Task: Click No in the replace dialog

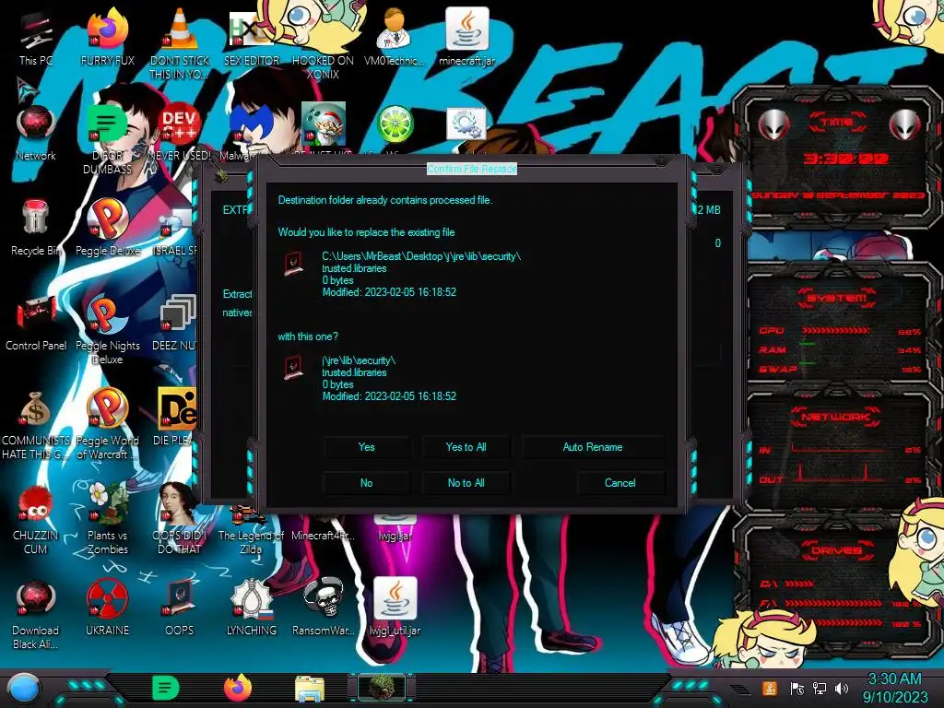Action: click(366, 483)
